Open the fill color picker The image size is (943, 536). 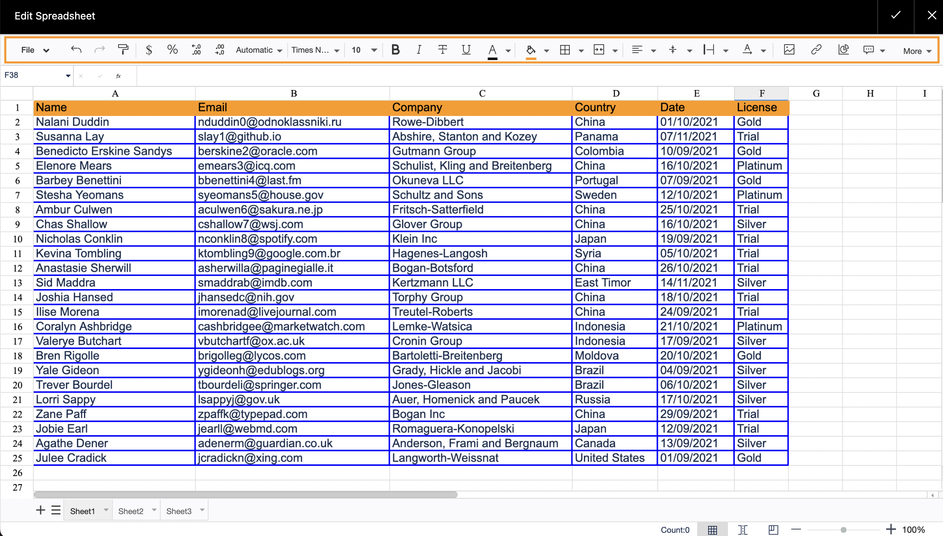[531, 49]
